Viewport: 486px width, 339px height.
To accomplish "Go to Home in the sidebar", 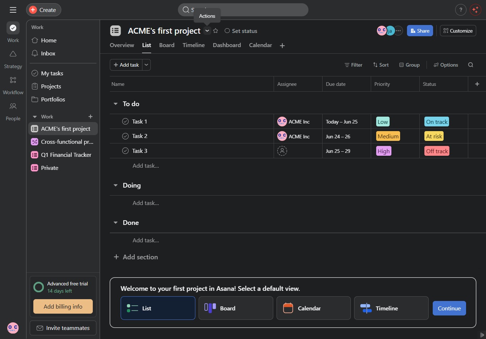I will click(63, 40).
